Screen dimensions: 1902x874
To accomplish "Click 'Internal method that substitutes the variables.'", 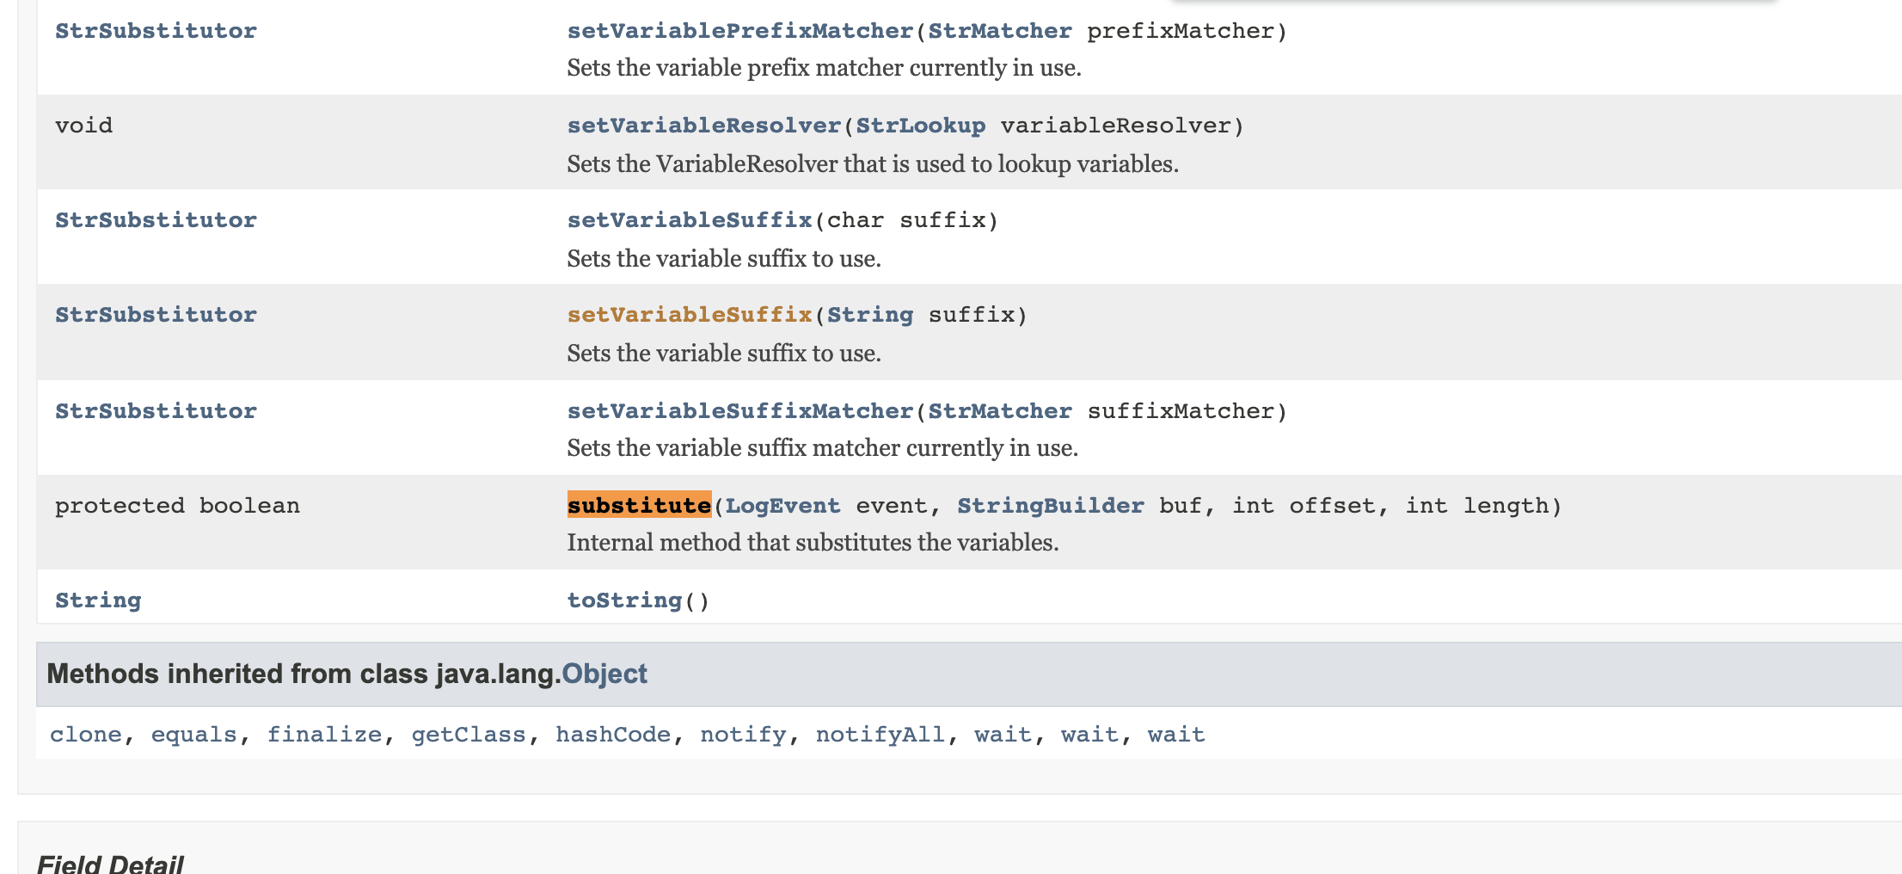I will point(813,543).
